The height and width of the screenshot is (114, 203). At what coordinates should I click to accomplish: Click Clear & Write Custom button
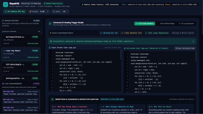183,33
